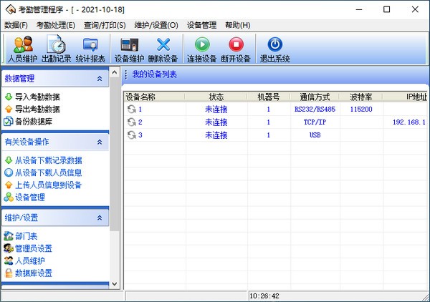Open 管理员设置 in sidebar
Viewport: 430px width, 302px height.
33,248
